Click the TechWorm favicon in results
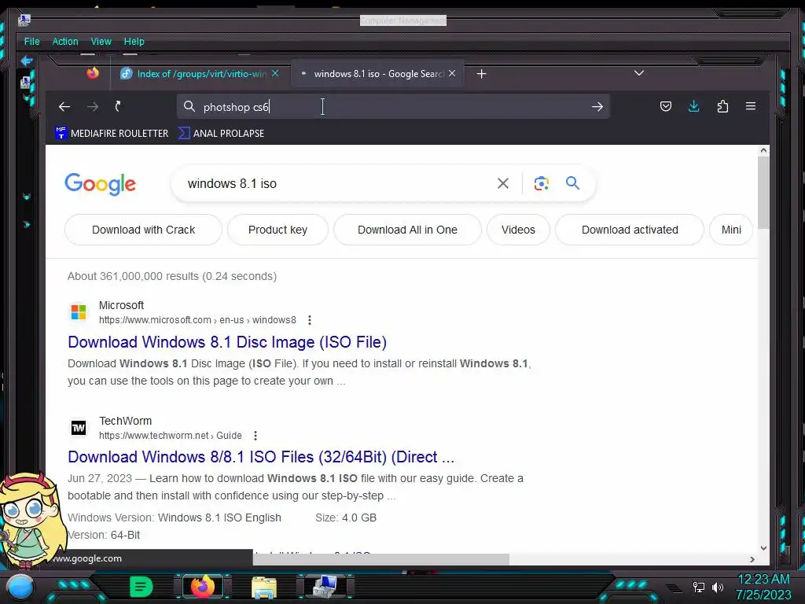Screen dimensions: 805x604 tap(79, 427)
